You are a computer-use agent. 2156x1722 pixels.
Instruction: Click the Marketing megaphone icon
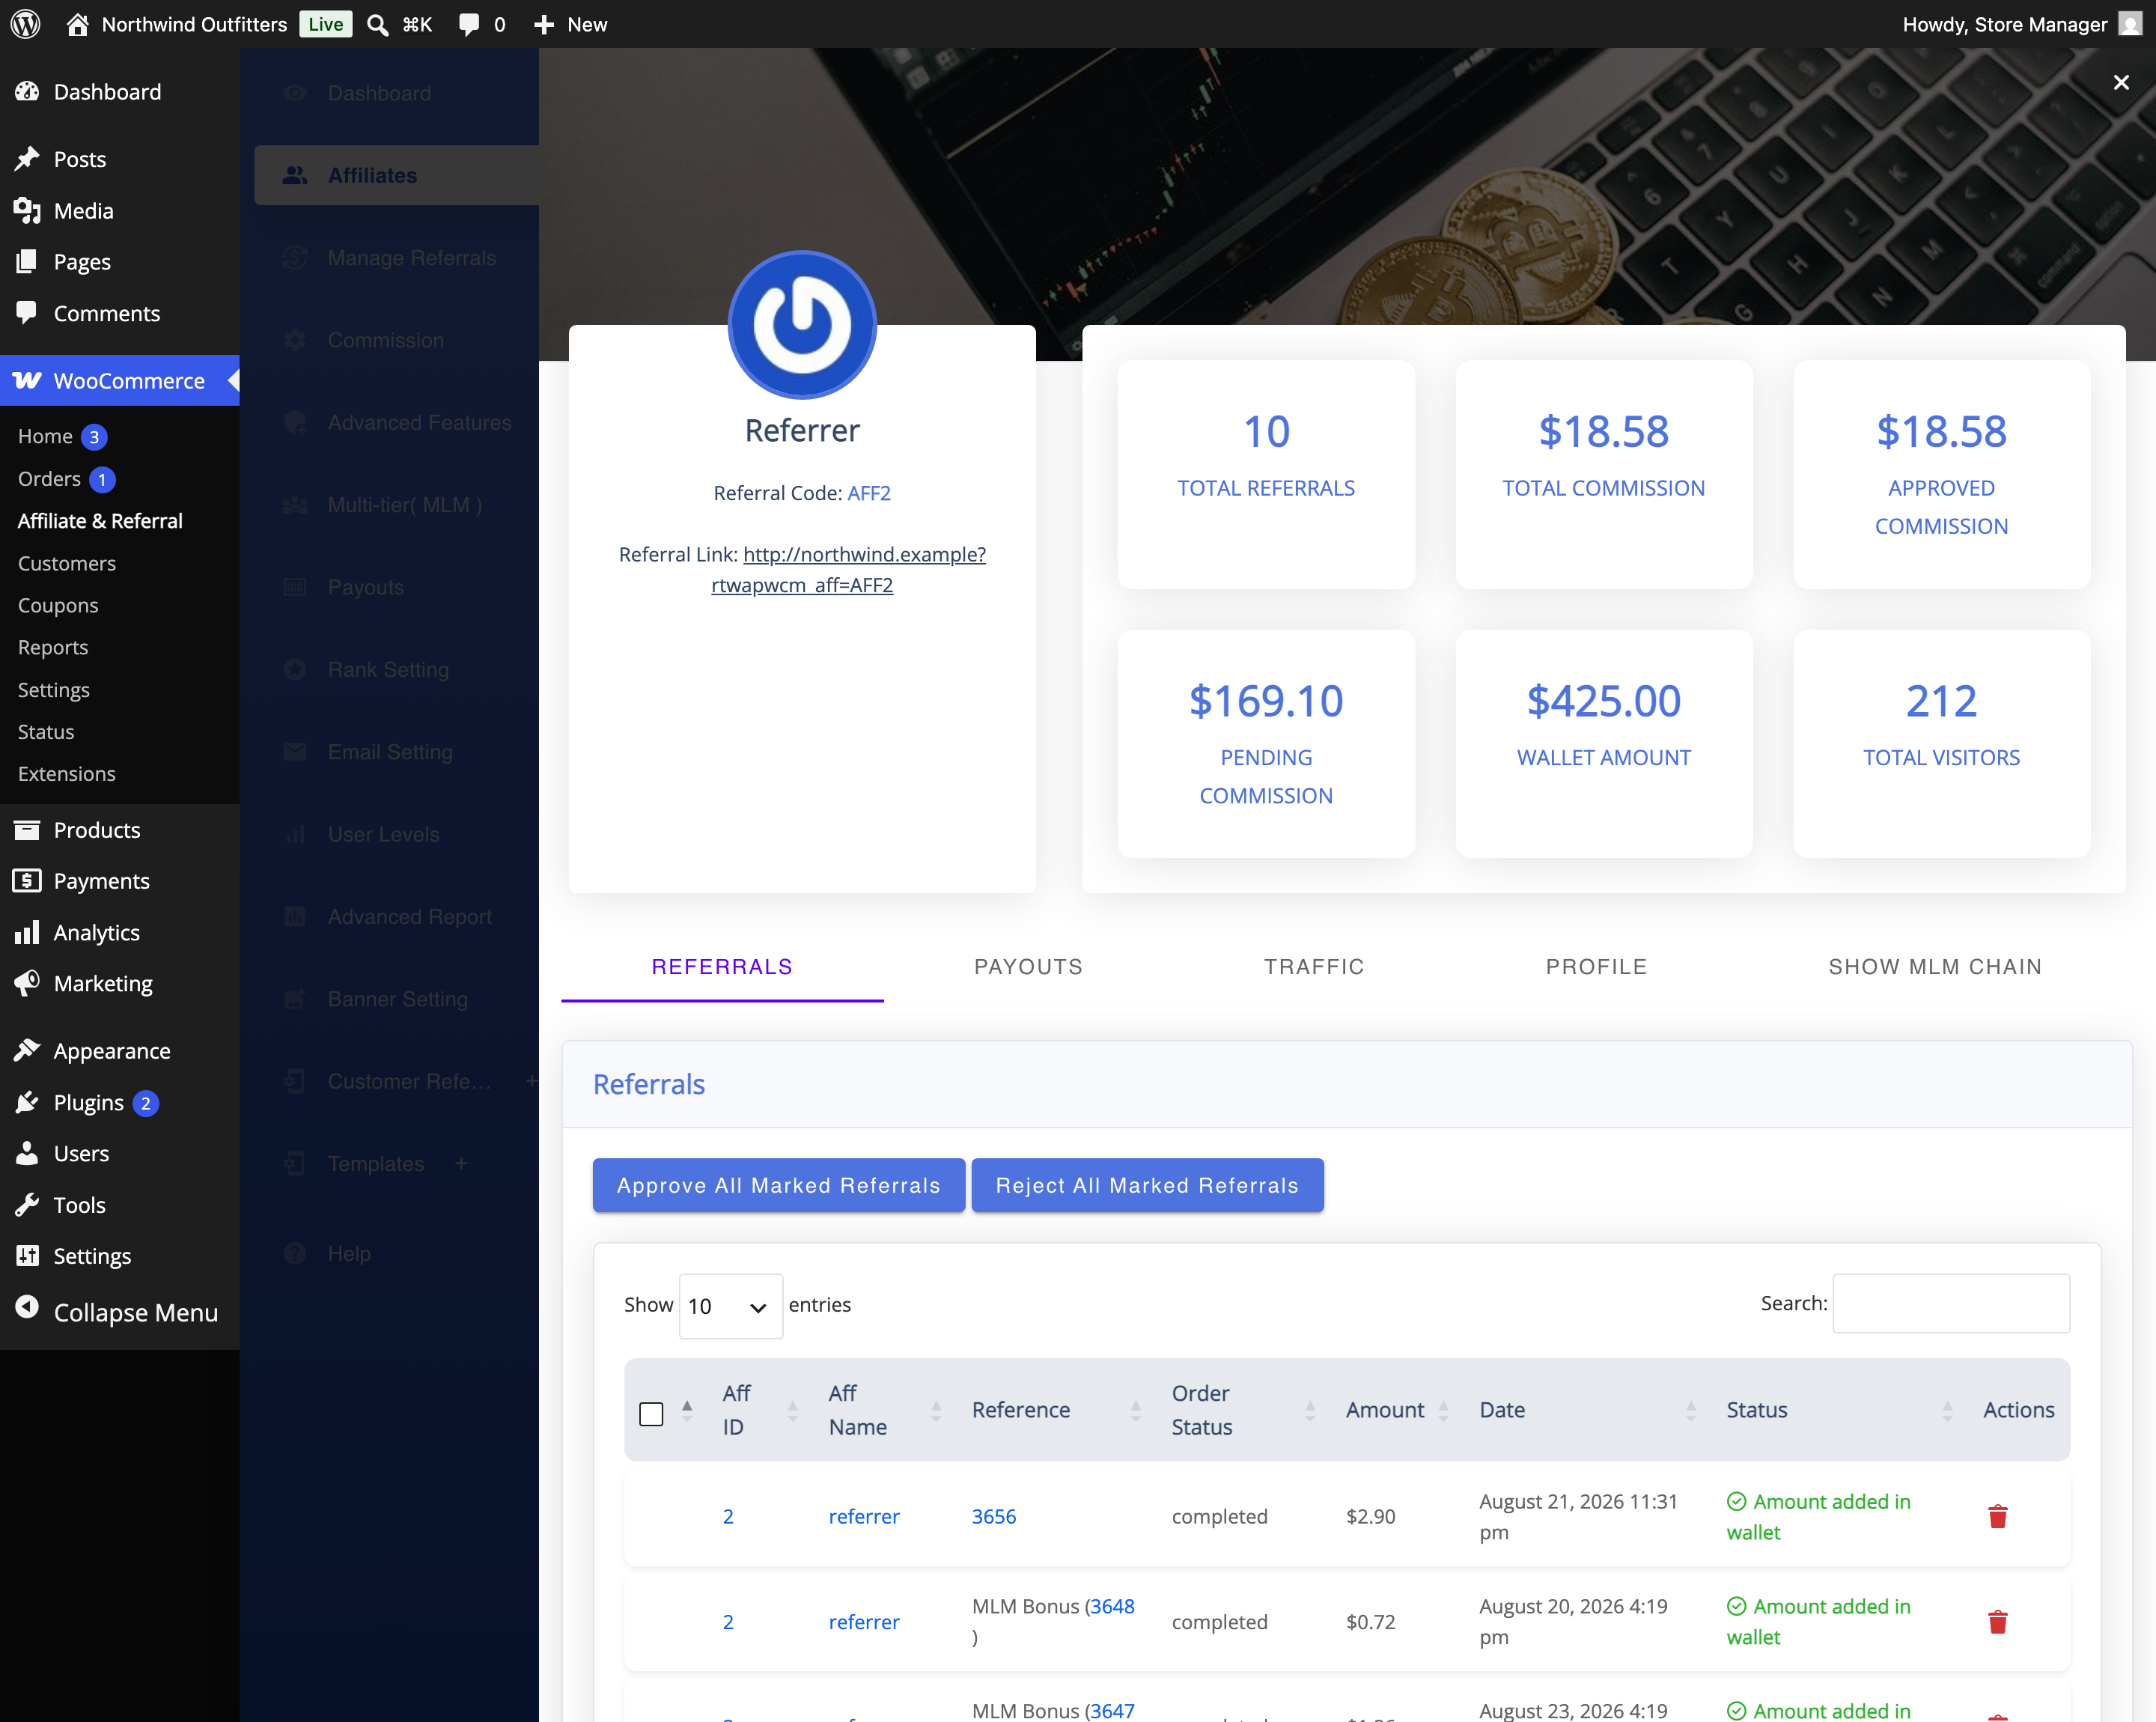click(27, 983)
